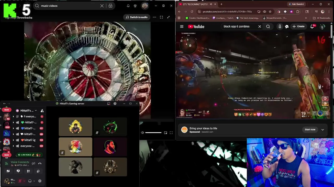The height and width of the screenshot is (187, 334).
Task: Open the Discord soundboard
Action: point(38,171)
